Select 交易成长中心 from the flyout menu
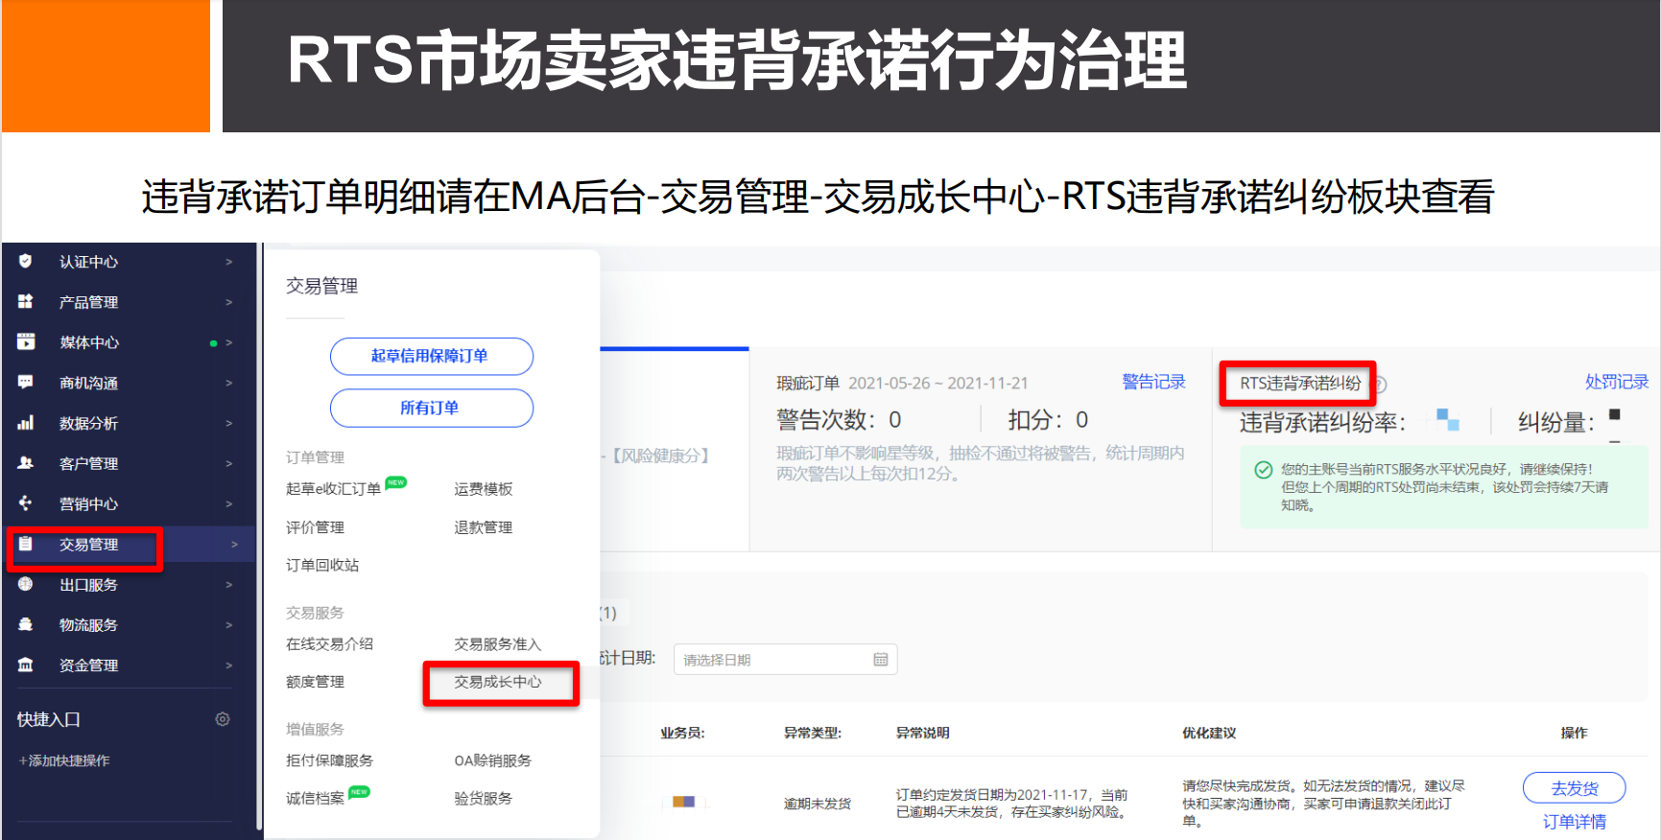 click(x=498, y=682)
